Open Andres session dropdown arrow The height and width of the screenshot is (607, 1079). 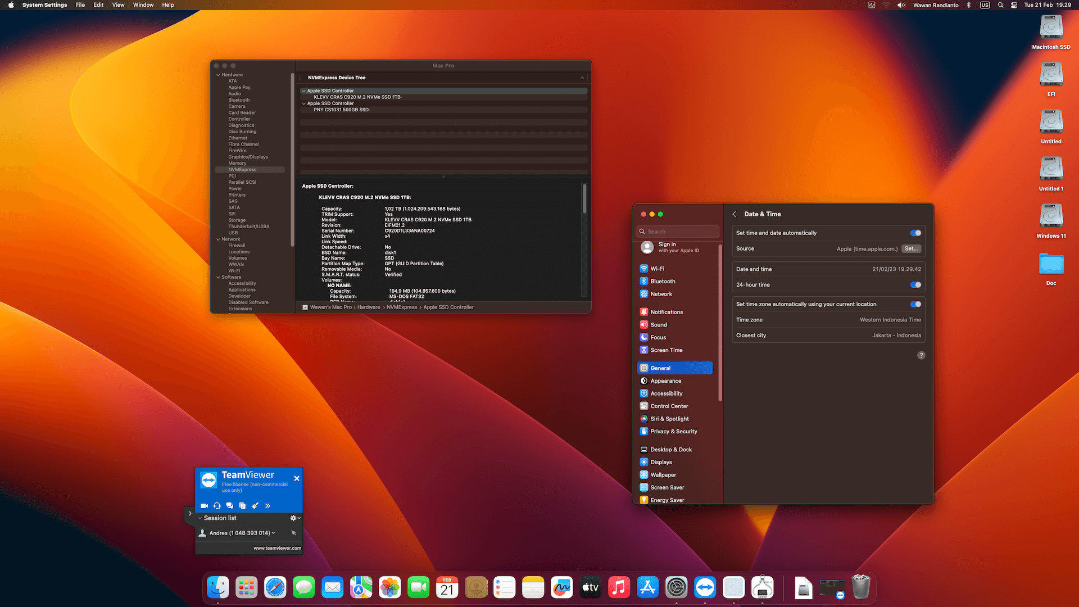click(274, 533)
